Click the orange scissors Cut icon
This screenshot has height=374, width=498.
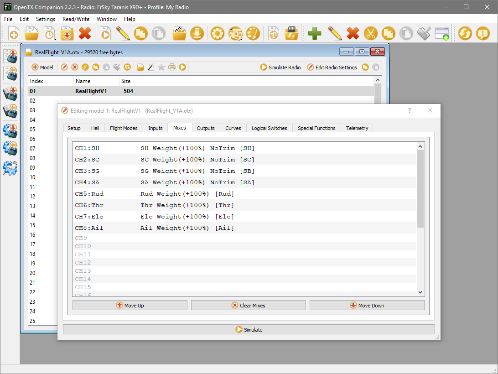371,33
